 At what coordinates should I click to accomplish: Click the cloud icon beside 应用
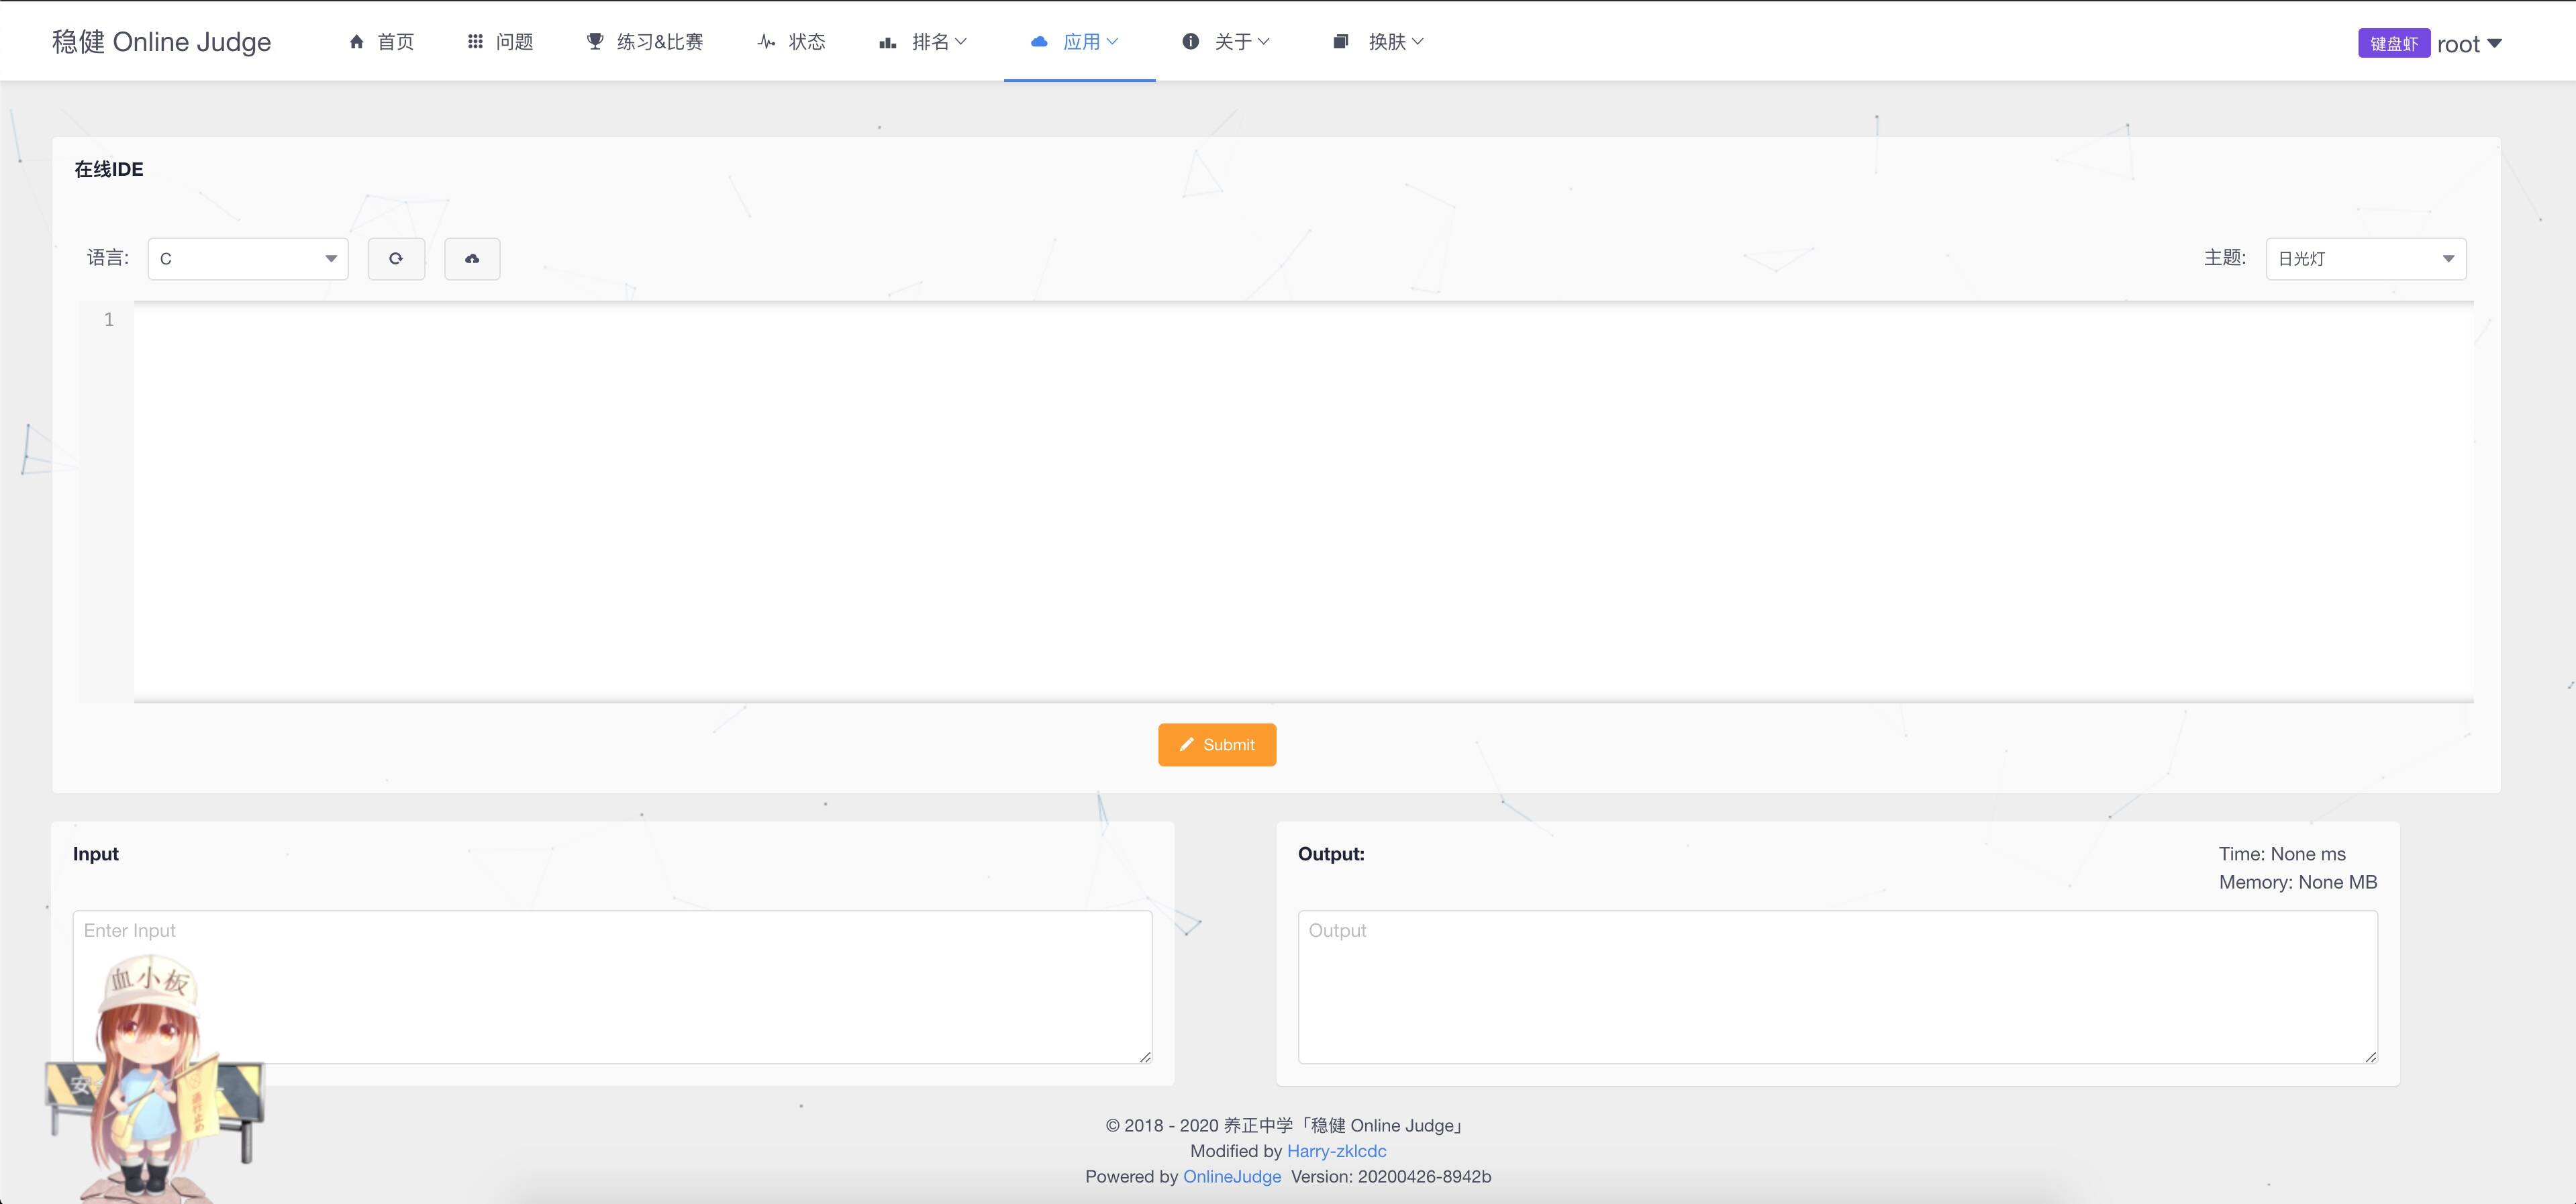point(1039,42)
